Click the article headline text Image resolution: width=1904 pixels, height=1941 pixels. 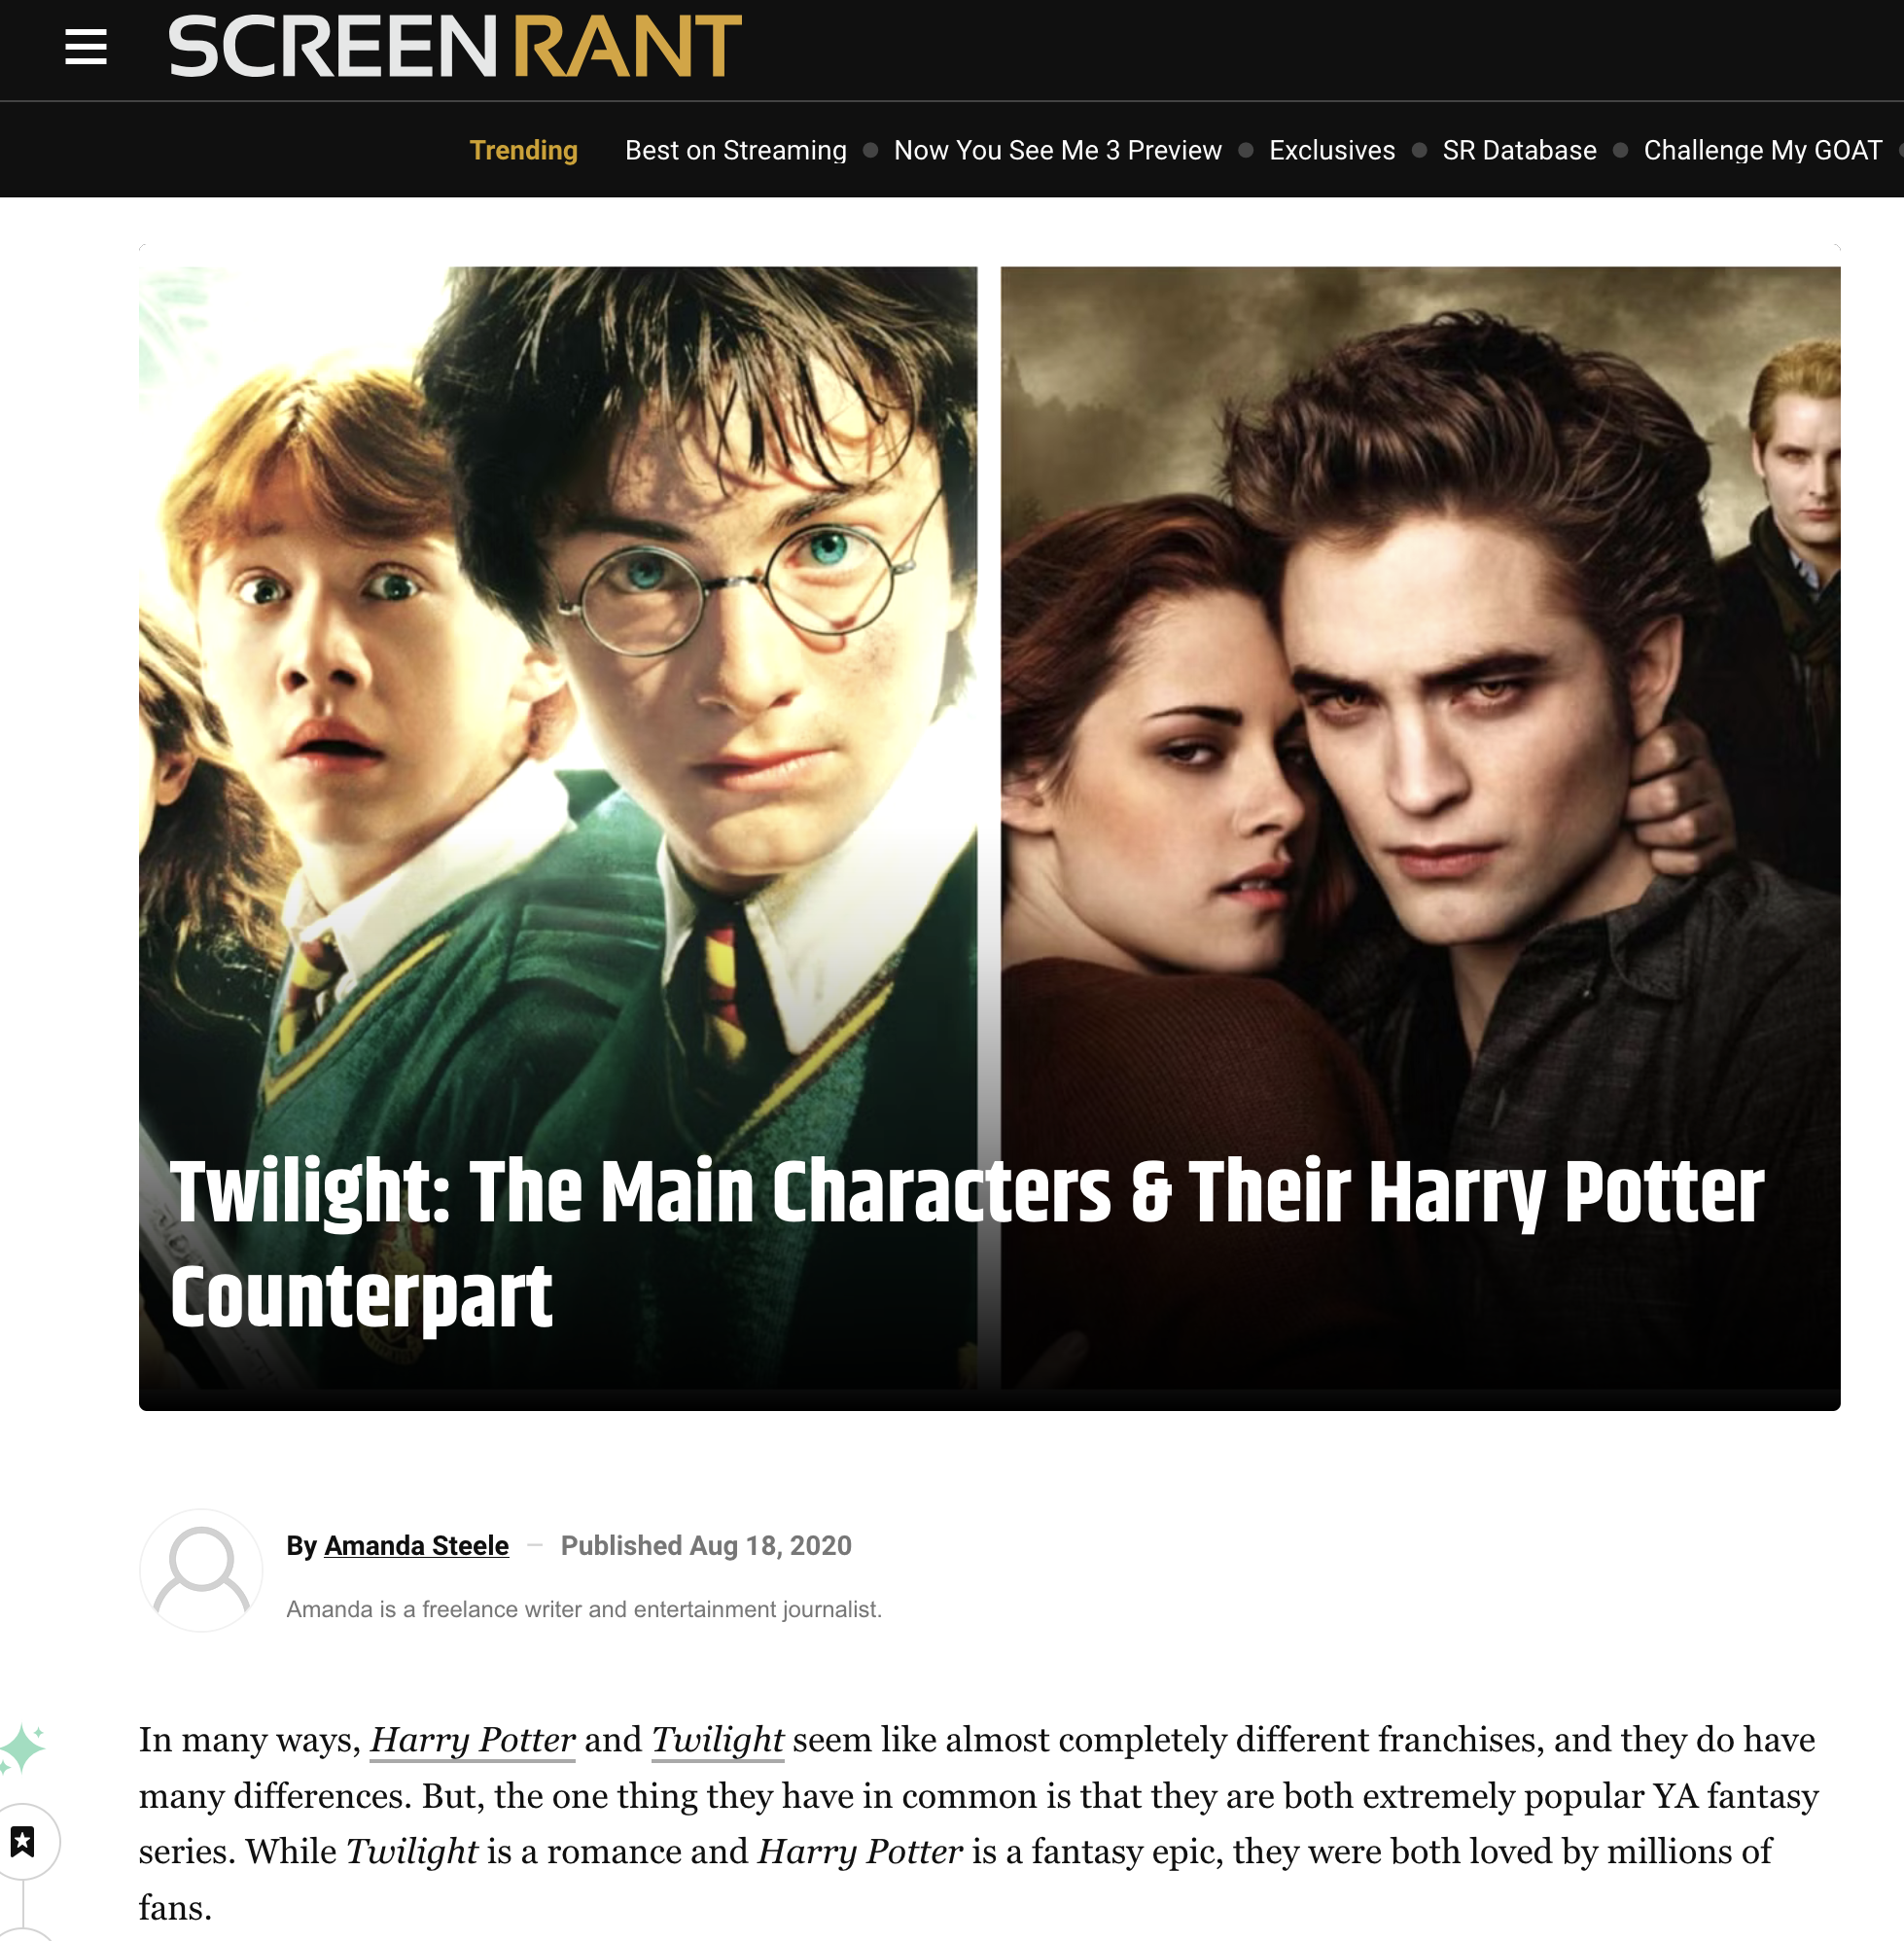pos(967,1244)
